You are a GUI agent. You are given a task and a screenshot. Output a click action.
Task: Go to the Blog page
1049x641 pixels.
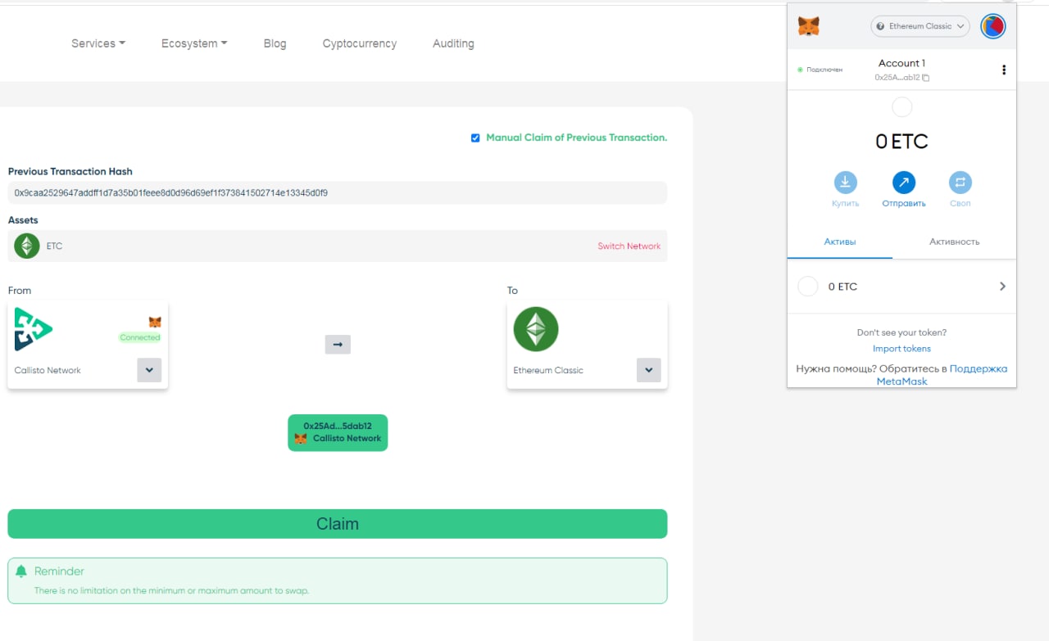[x=275, y=43]
